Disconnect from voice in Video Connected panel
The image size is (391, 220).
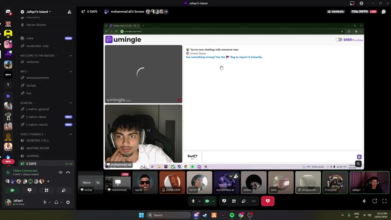[x=68, y=173]
